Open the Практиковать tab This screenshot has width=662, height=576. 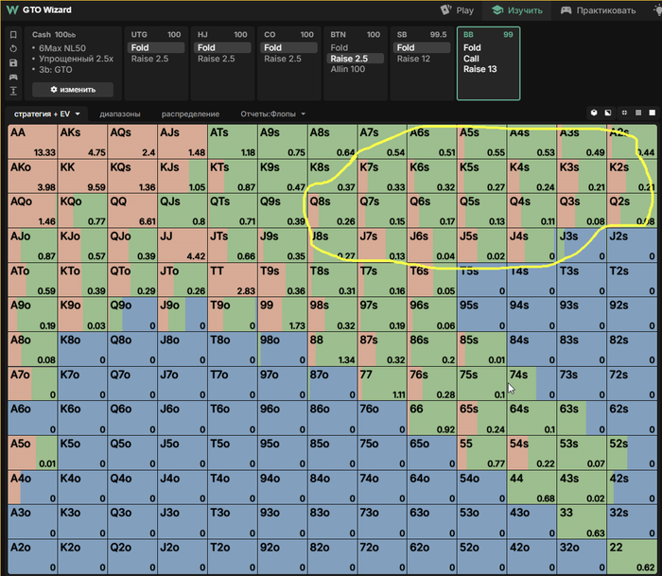pyautogui.click(x=599, y=10)
